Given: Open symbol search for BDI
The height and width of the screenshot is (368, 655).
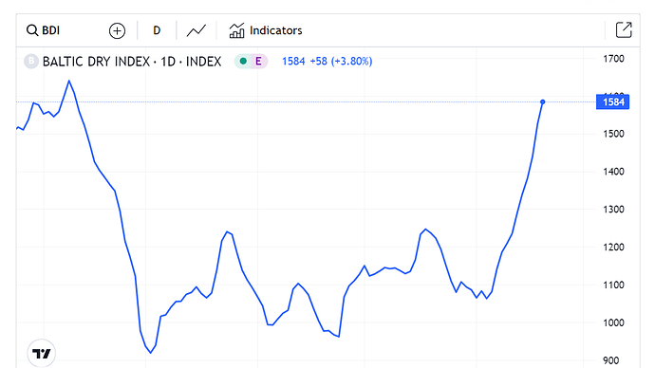Looking at the screenshot, I should (44, 30).
